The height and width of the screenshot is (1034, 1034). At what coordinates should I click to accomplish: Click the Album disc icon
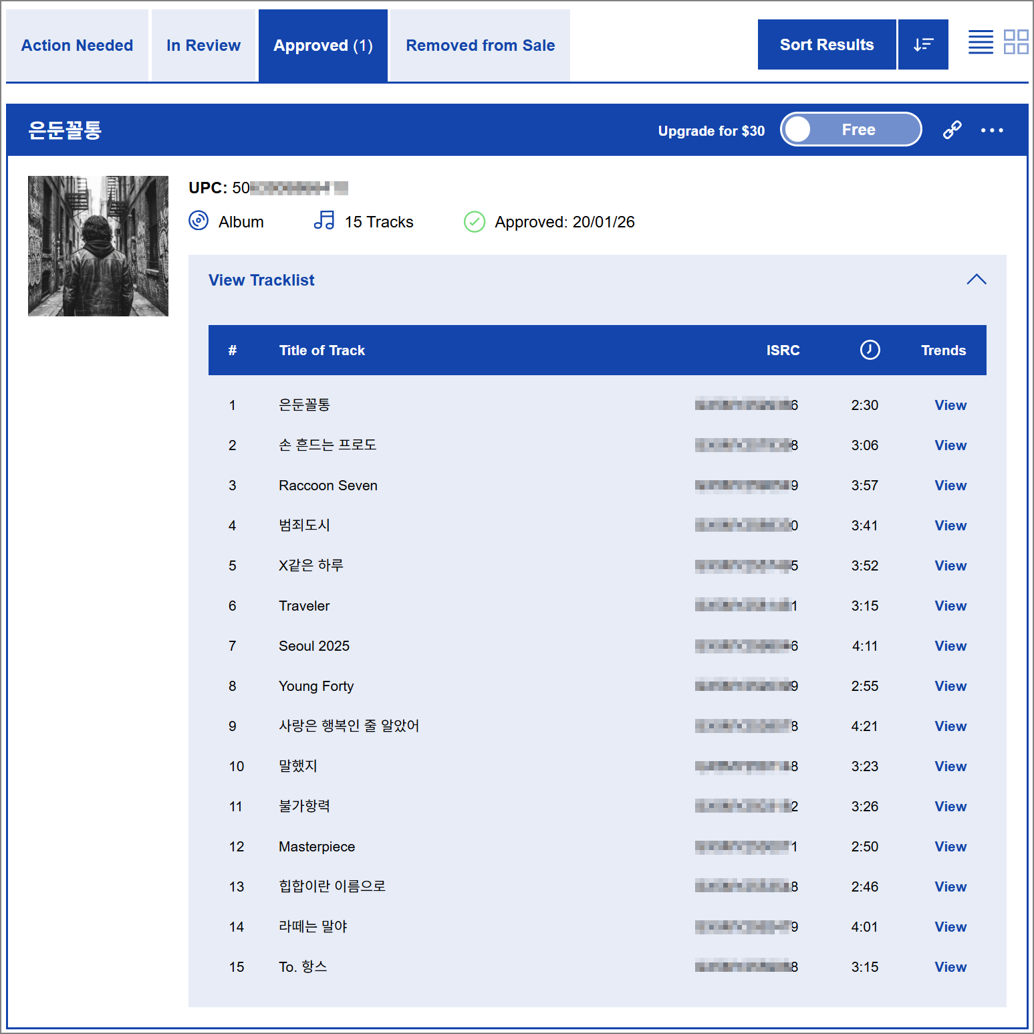(199, 221)
